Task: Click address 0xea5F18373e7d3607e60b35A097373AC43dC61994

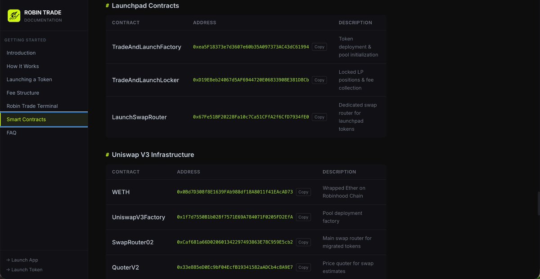Action: coord(251,47)
